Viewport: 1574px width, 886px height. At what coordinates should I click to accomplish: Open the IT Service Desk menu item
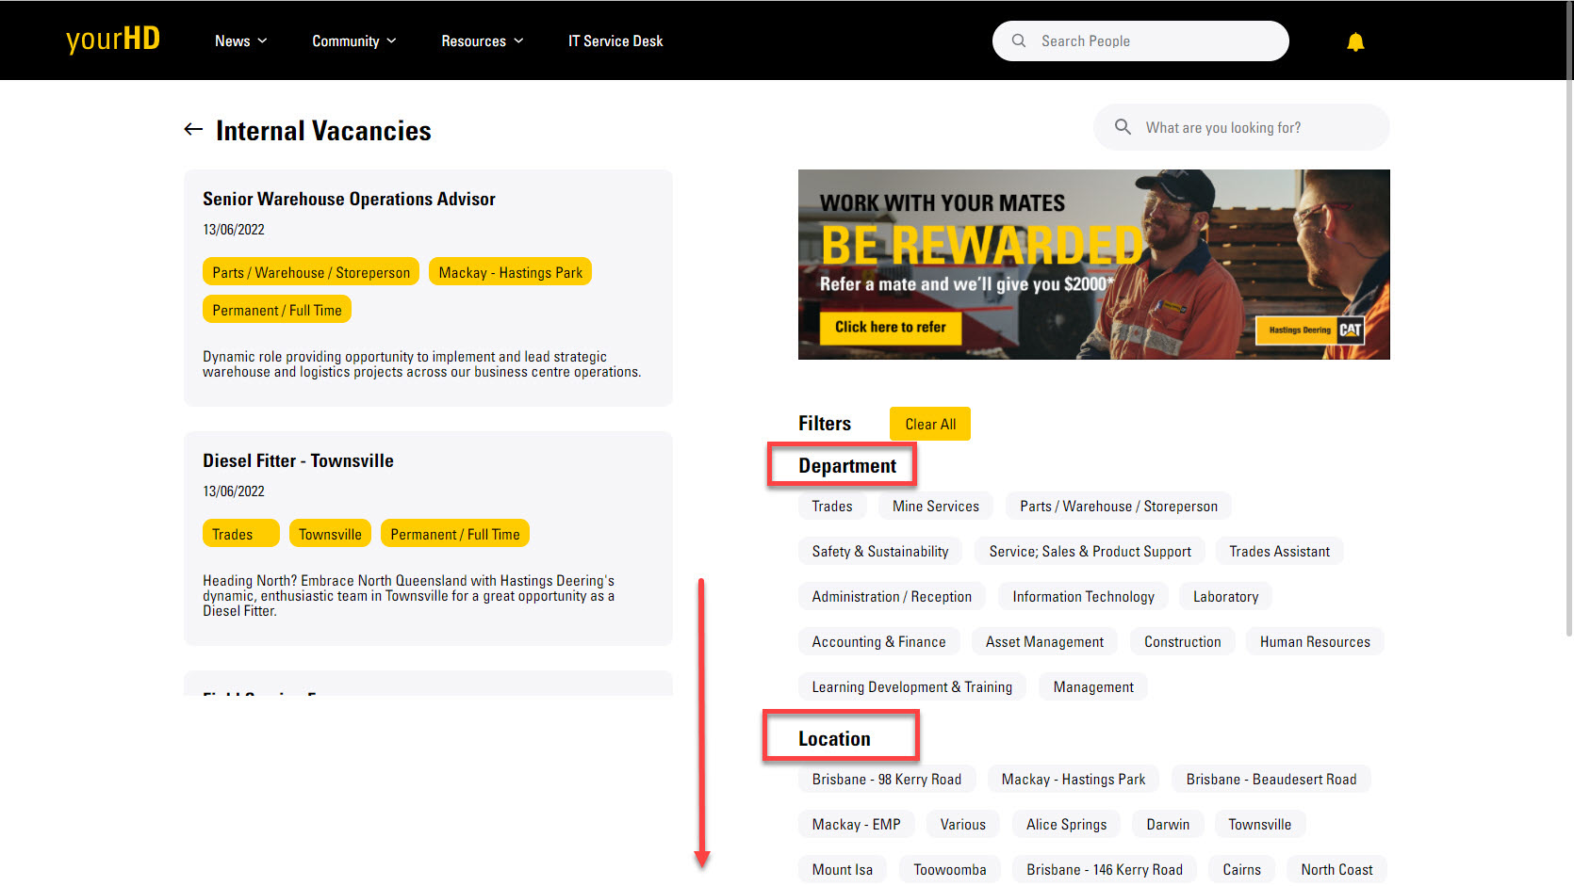[x=615, y=41]
